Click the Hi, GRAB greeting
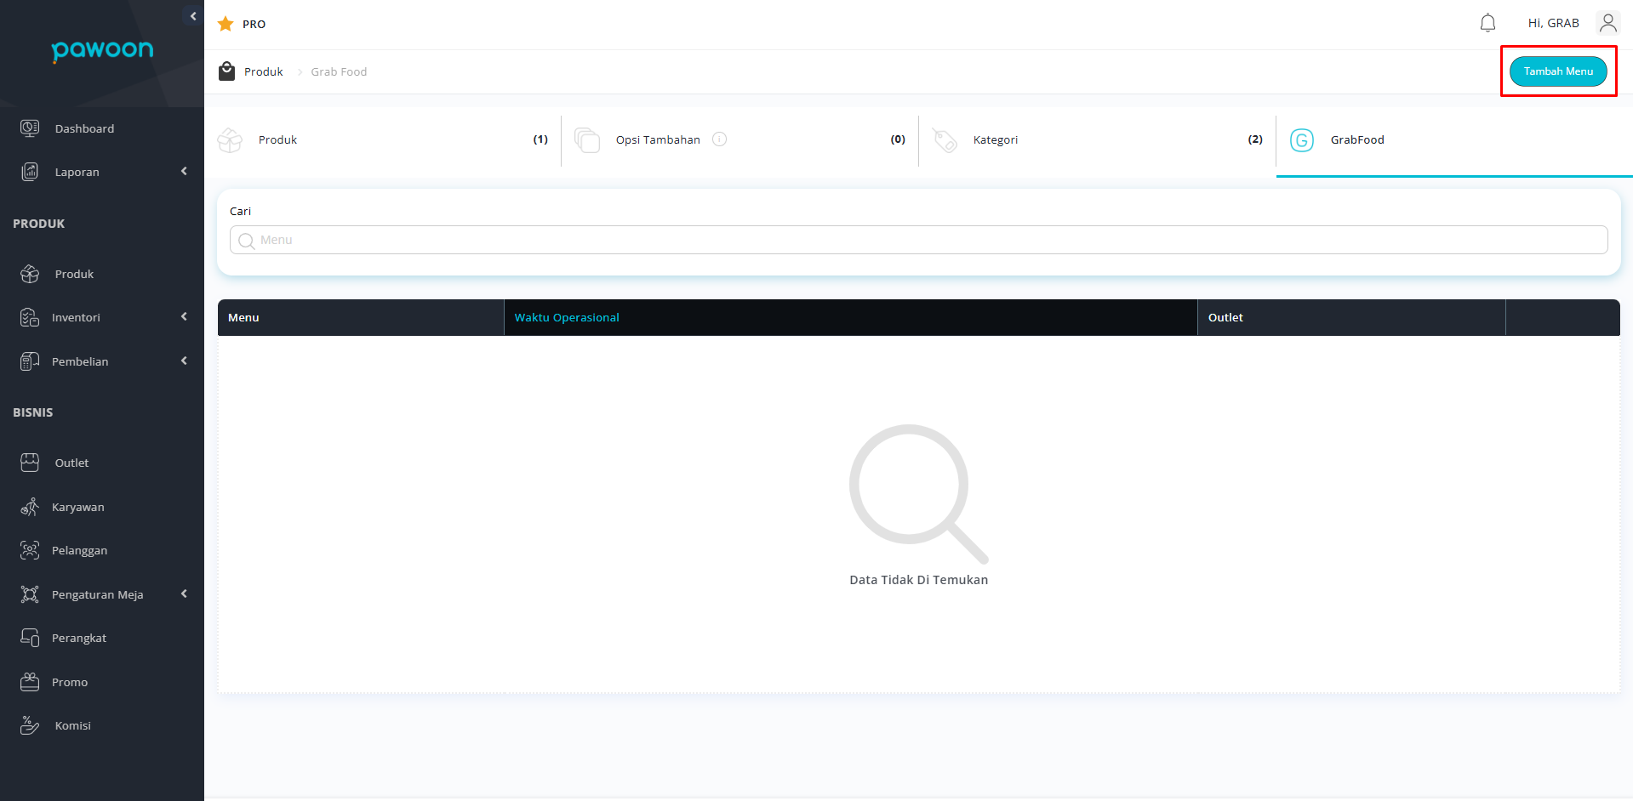Image resolution: width=1633 pixels, height=801 pixels. click(1553, 23)
